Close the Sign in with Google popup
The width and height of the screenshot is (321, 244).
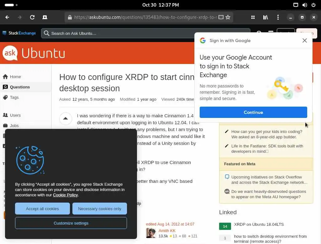pyautogui.click(x=304, y=40)
